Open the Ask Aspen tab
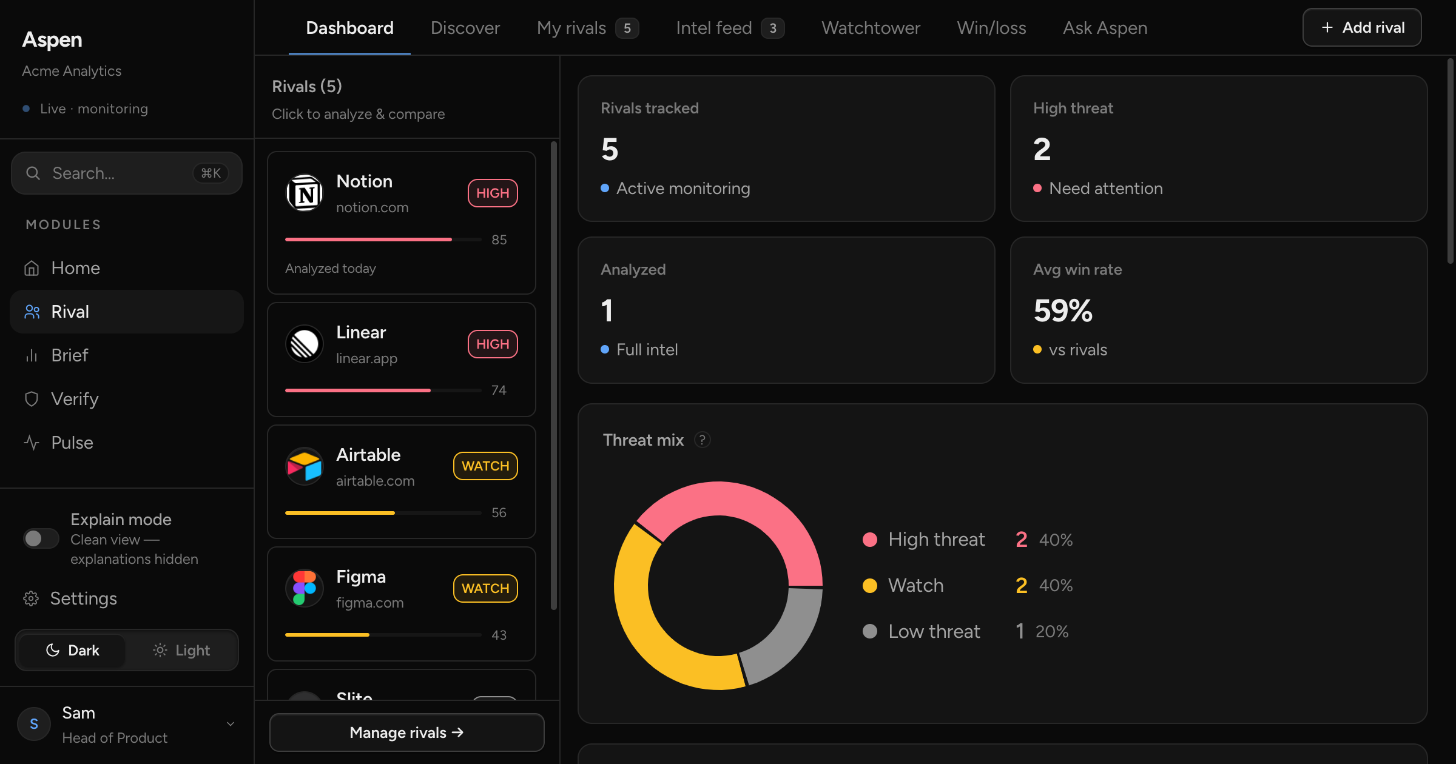The image size is (1456, 764). point(1105,28)
